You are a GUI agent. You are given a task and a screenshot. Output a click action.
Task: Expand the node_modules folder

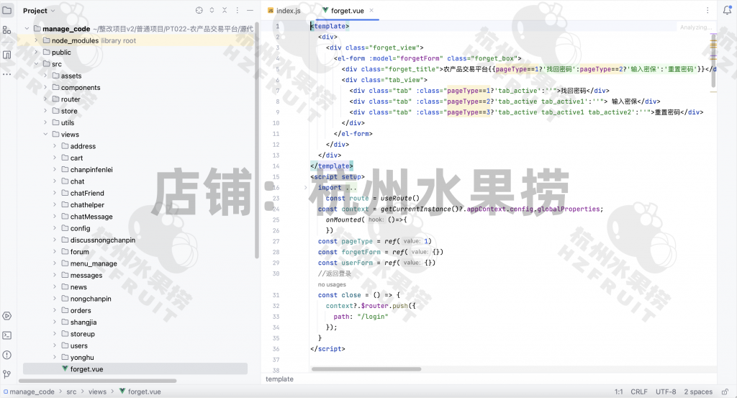36,40
